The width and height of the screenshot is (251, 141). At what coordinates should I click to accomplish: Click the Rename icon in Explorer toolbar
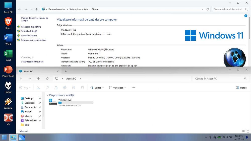pos(65,88)
